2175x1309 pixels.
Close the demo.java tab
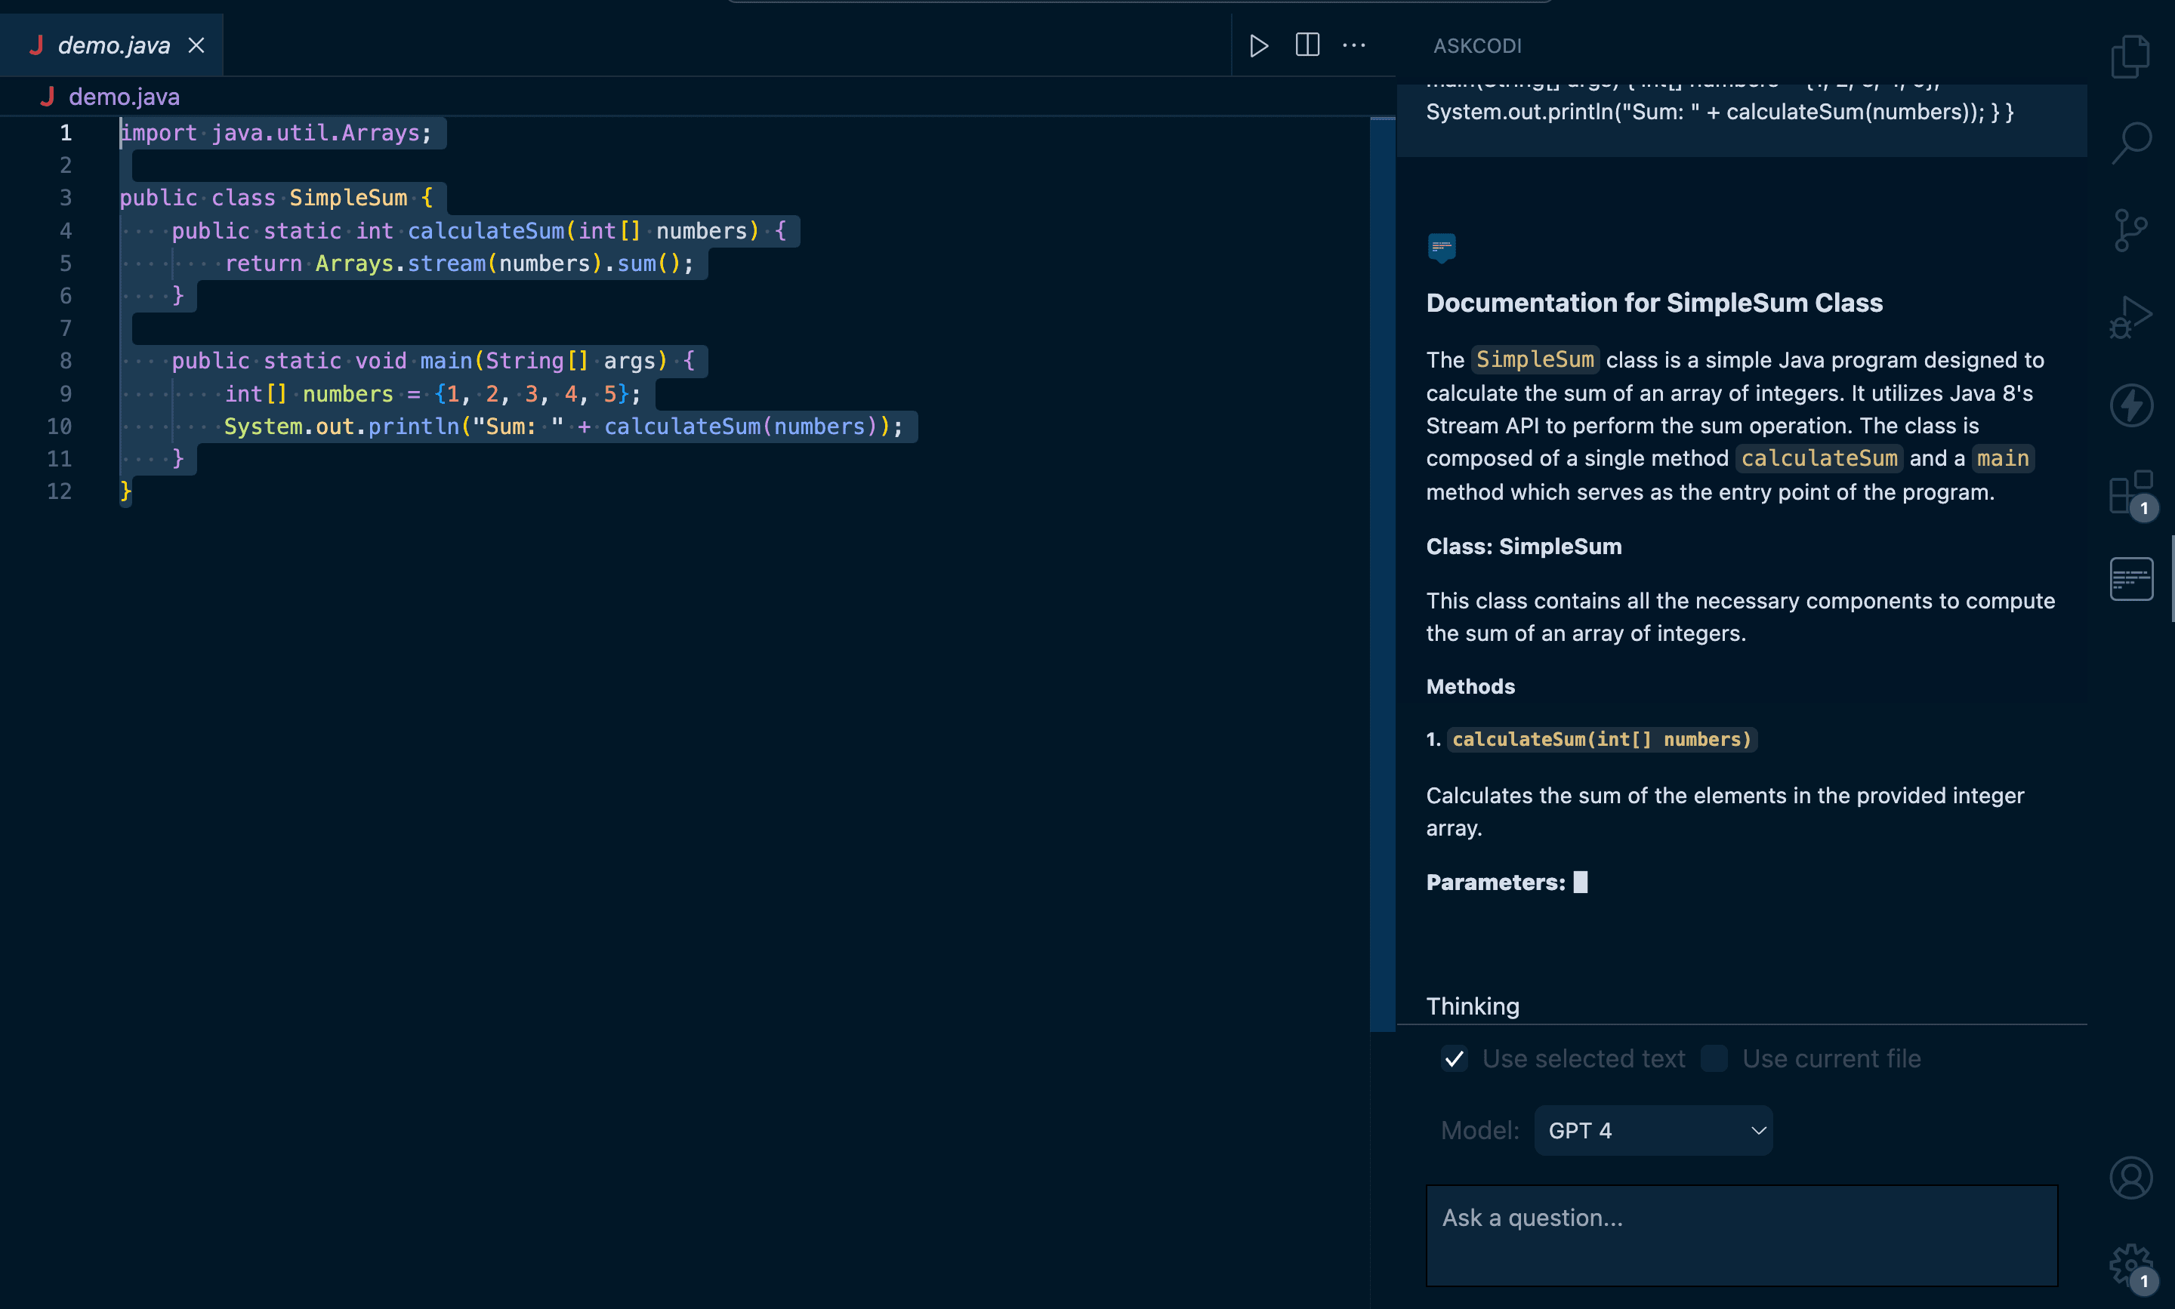pyautogui.click(x=196, y=45)
